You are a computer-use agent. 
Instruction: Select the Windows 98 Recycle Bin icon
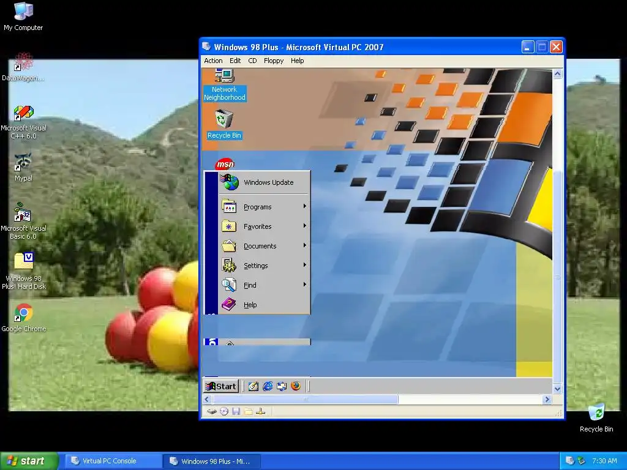click(x=224, y=125)
